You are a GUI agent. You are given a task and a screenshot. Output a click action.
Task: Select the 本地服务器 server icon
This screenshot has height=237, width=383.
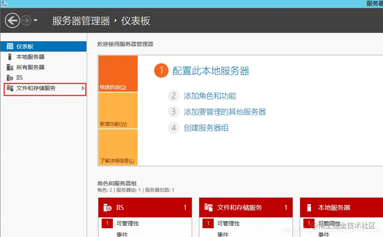(10, 56)
